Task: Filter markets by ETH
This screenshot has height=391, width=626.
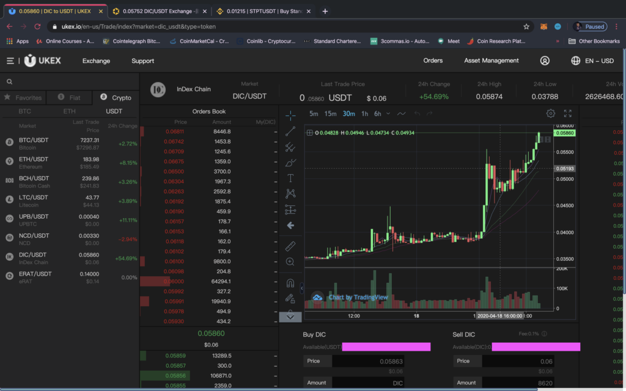Action: [x=69, y=111]
